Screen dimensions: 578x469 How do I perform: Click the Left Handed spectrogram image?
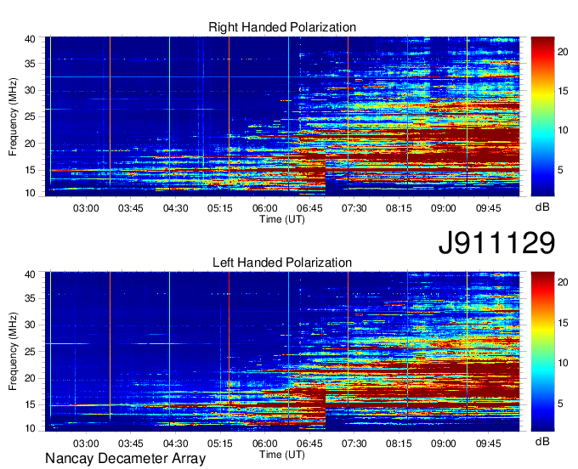click(282, 352)
